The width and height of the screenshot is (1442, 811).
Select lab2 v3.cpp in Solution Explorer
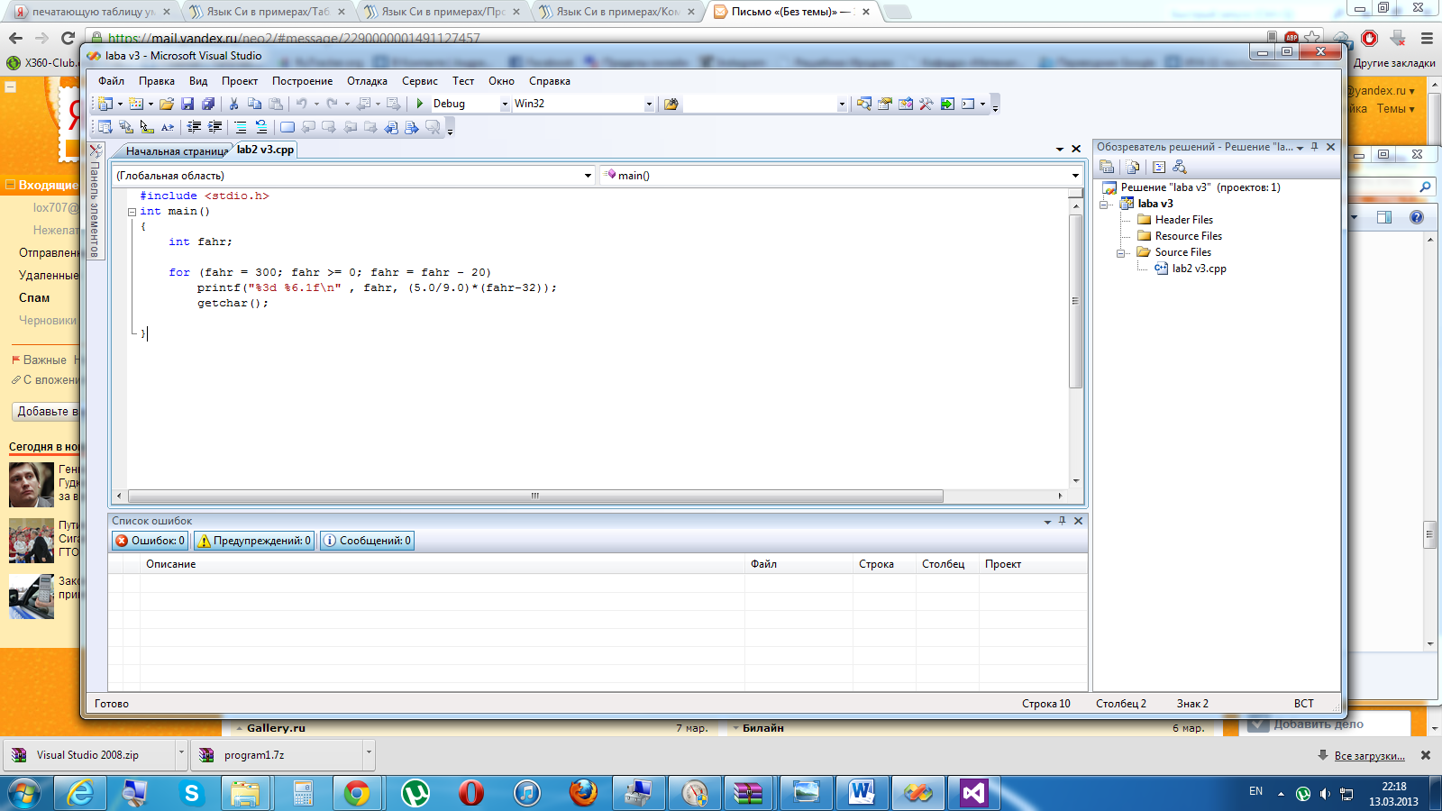coord(1199,269)
